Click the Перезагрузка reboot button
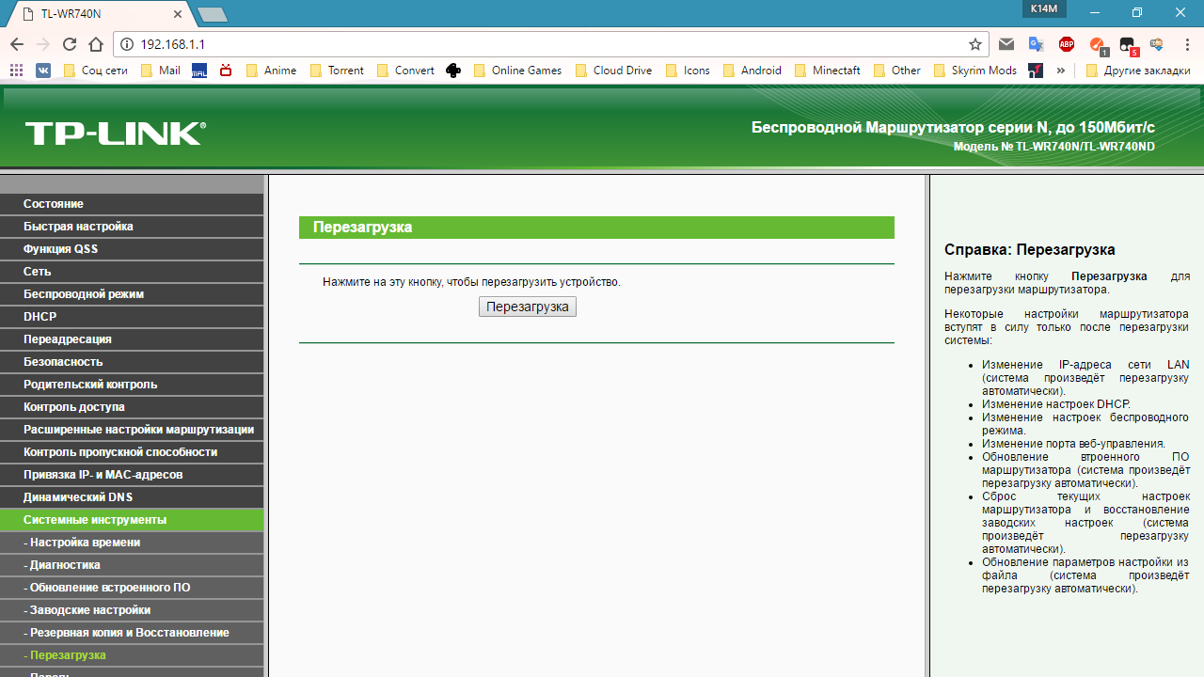Image resolution: width=1204 pixels, height=677 pixels. 528,307
